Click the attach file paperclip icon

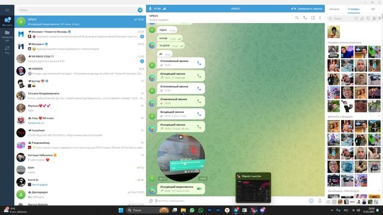[151, 201]
